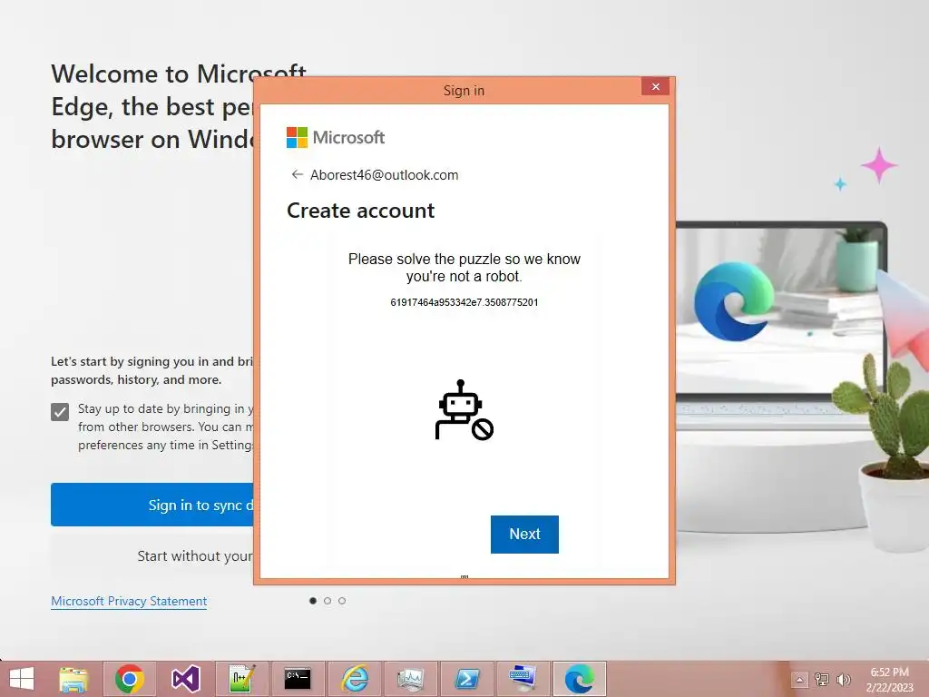Open the Windows Start menu

22,679
